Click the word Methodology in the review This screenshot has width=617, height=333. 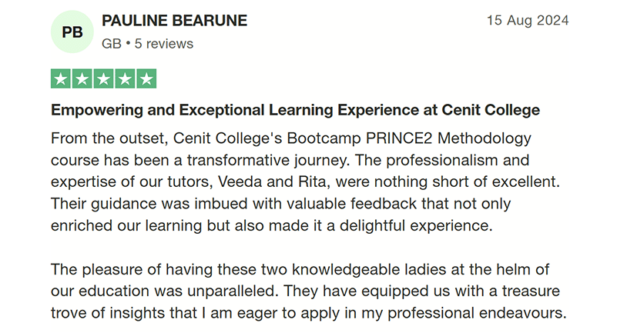(485, 138)
